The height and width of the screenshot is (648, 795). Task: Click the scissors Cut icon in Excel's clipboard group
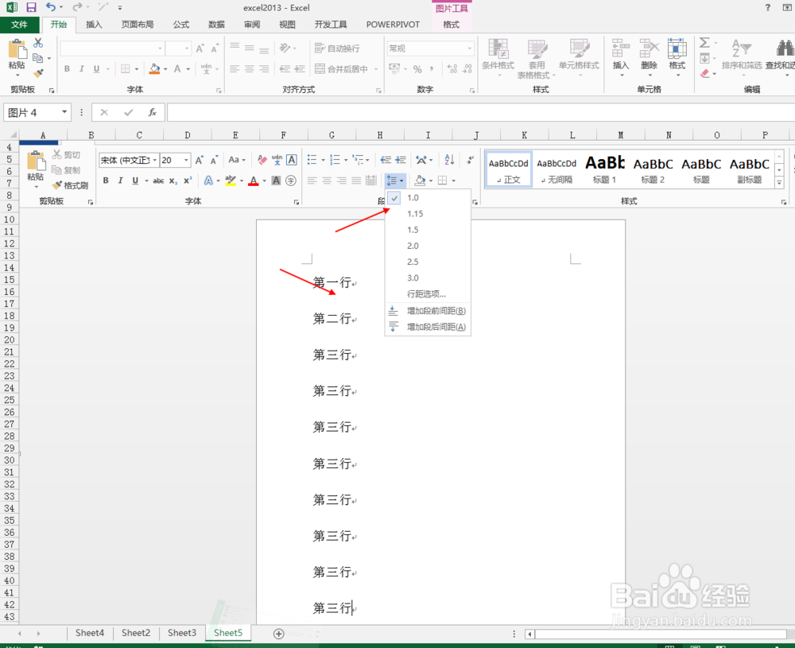[x=38, y=43]
